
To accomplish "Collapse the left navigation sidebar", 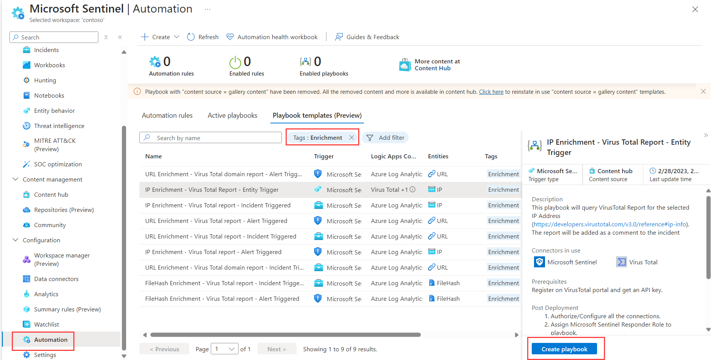I will (120, 37).
